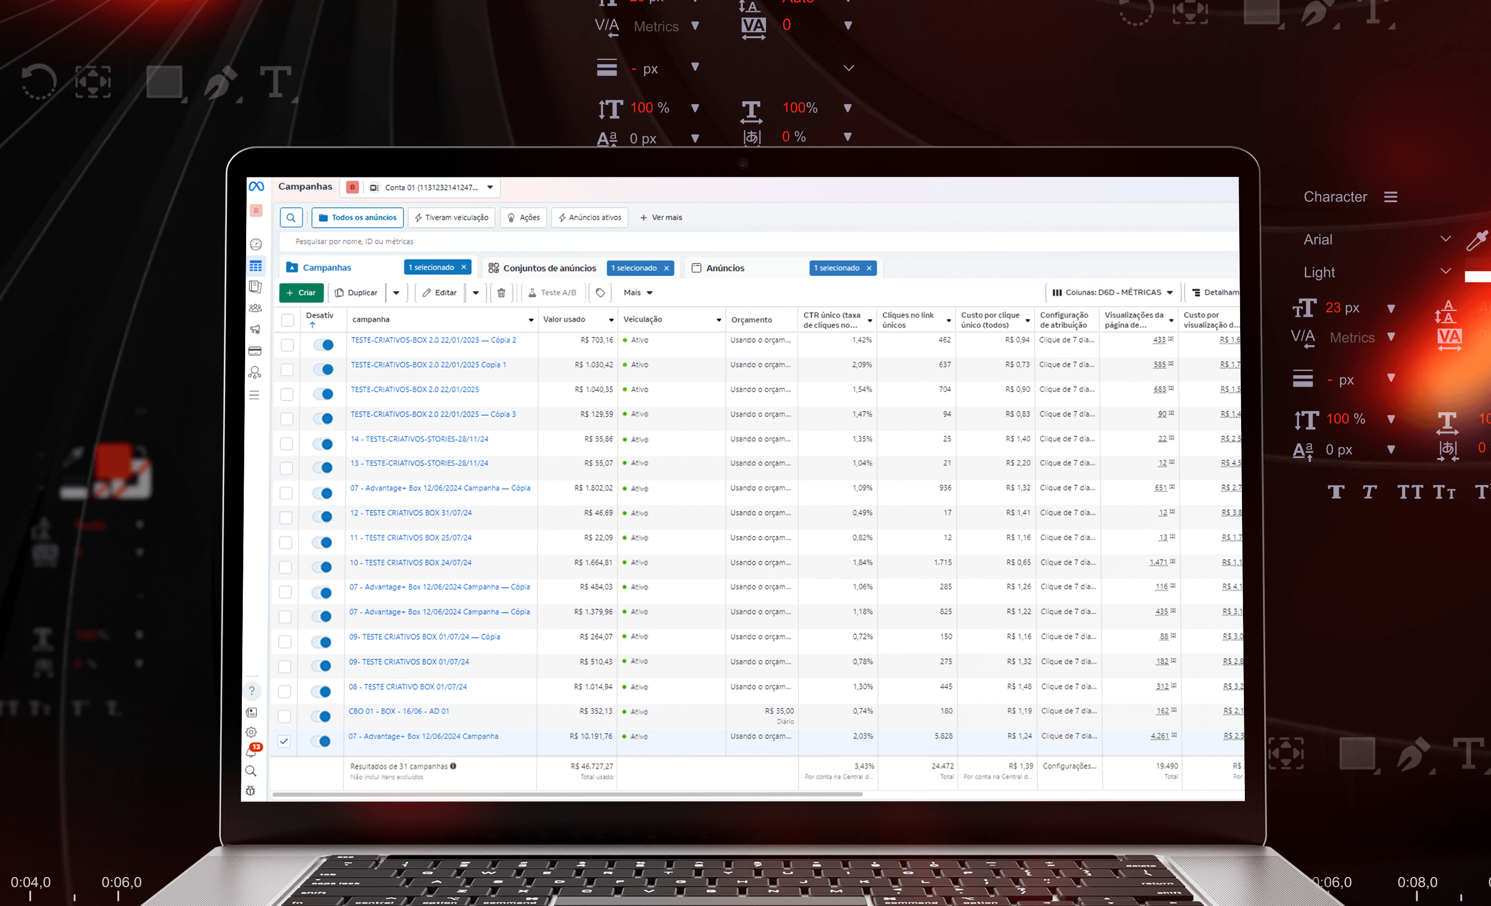Screen dimensions: 1491x906
Task: Switch to the Anúncios tab
Action: [x=725, y=268]
